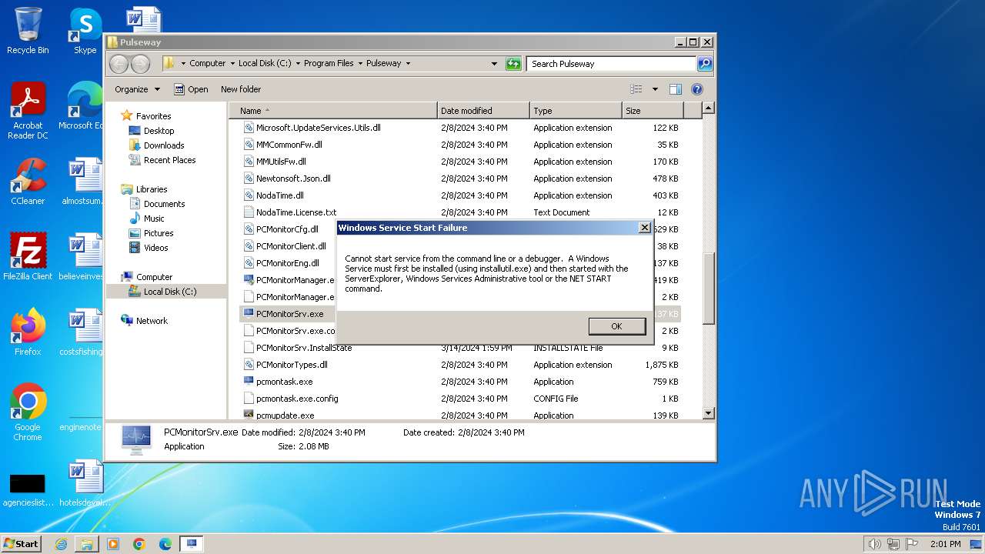Sort by Size column header

coord(653,111)
